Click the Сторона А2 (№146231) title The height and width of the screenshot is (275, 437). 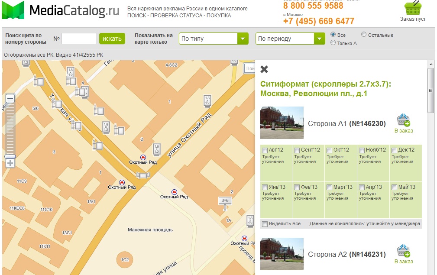(x=347, y=254)
